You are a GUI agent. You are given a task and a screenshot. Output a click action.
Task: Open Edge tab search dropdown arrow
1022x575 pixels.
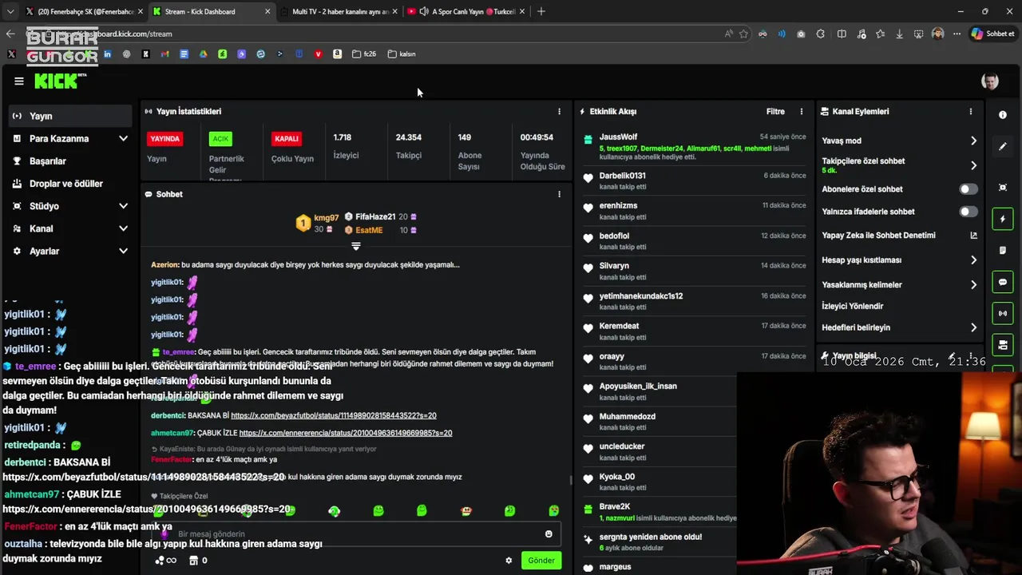tap(10, 11)
